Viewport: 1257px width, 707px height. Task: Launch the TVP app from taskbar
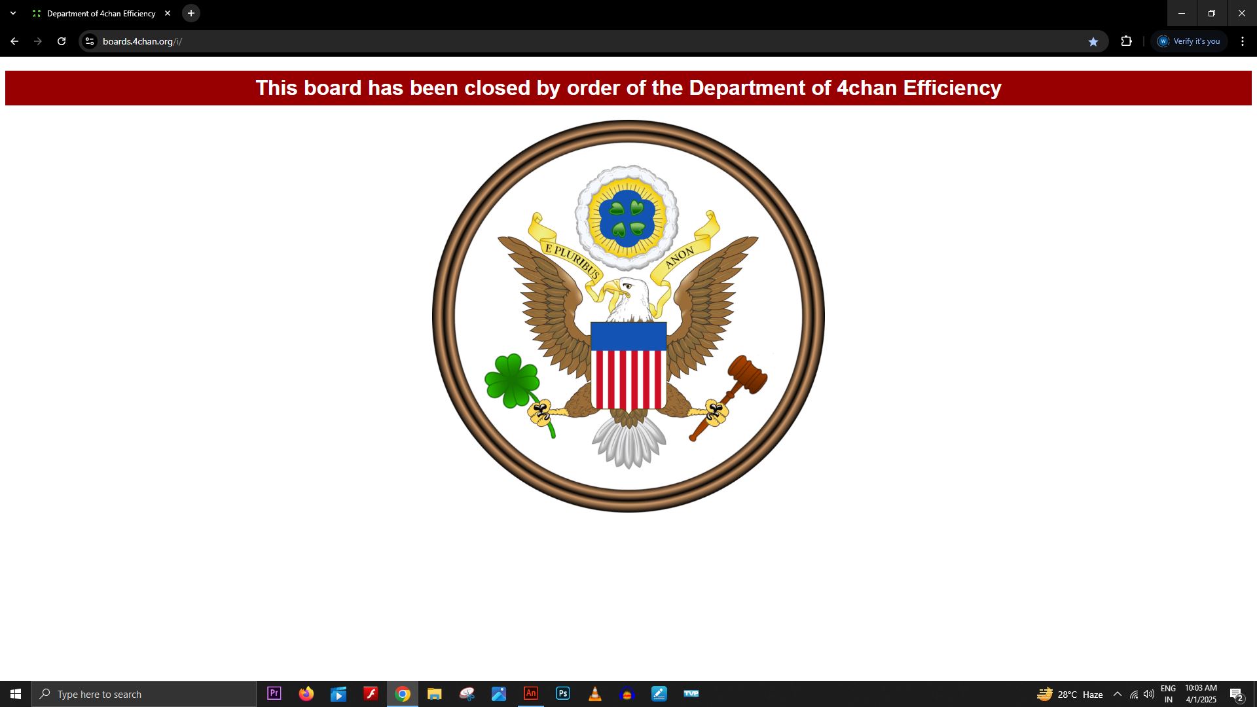tap(691, 693)
